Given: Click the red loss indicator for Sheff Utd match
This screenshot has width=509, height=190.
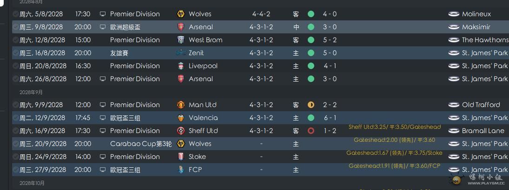Looking at the screenshot, I should pos(311,131).
